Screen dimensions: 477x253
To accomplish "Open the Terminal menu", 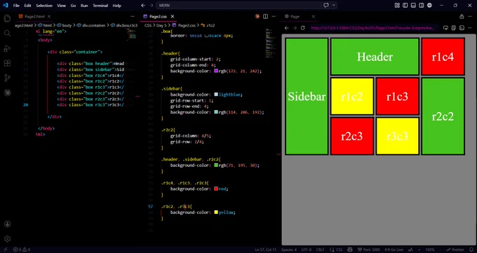I will click(x=100, y=6).
